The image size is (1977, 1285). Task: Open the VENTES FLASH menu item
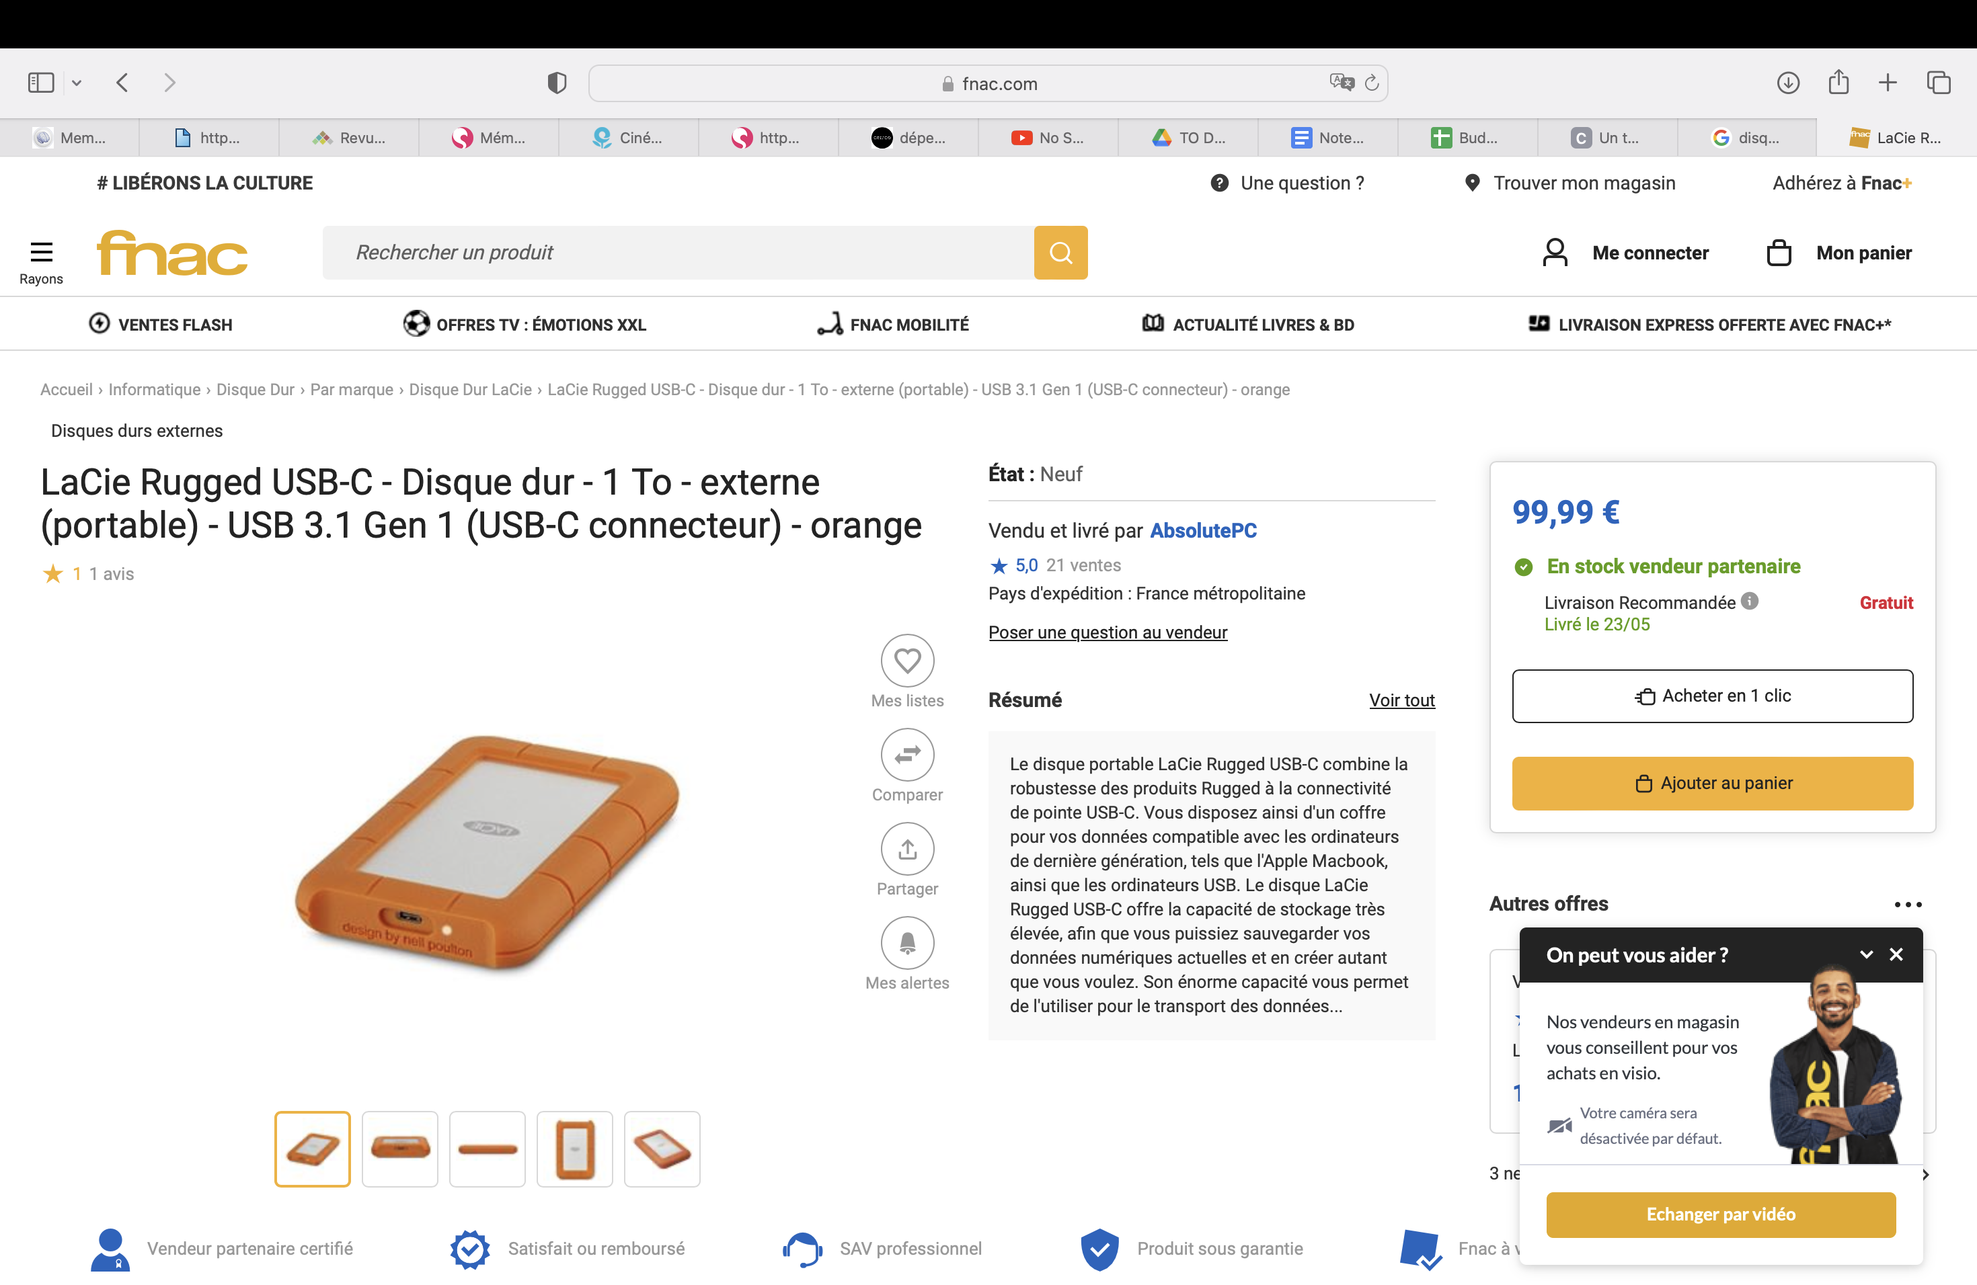pos(161,325)
